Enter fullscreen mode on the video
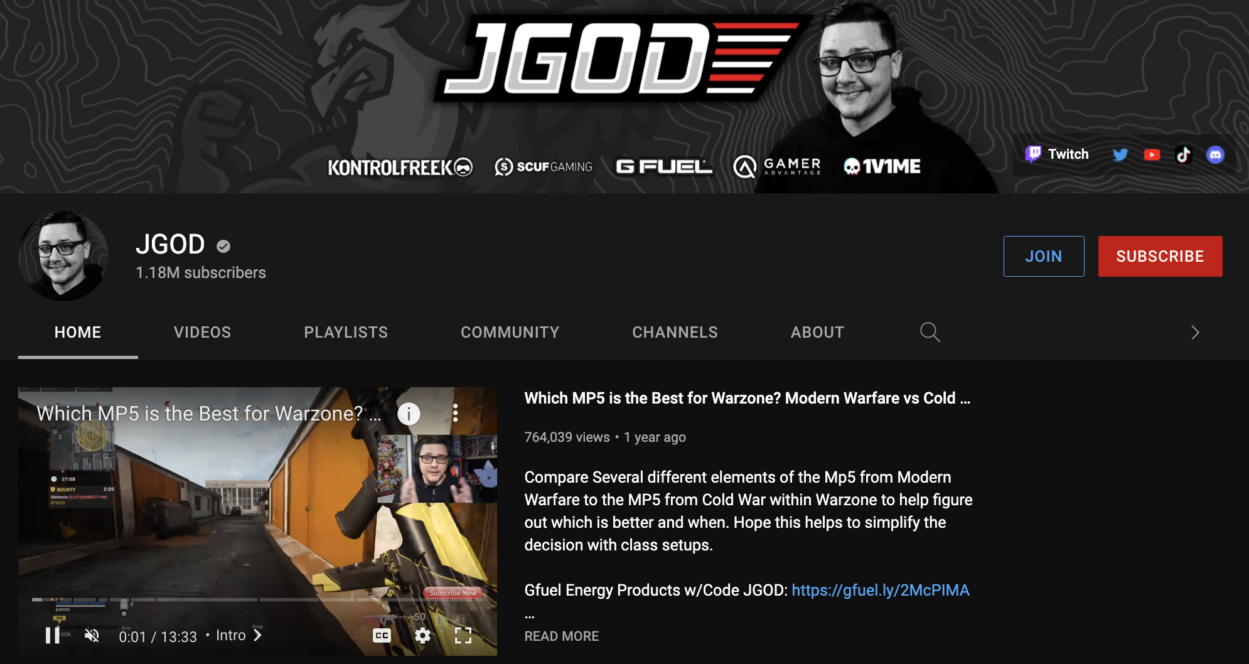This screenshot has height=664, width=1249. click(x=464, y=636)
